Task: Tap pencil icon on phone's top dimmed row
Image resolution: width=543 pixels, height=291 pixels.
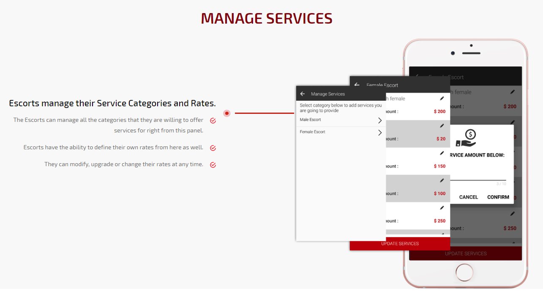Action: pos(513,92)
